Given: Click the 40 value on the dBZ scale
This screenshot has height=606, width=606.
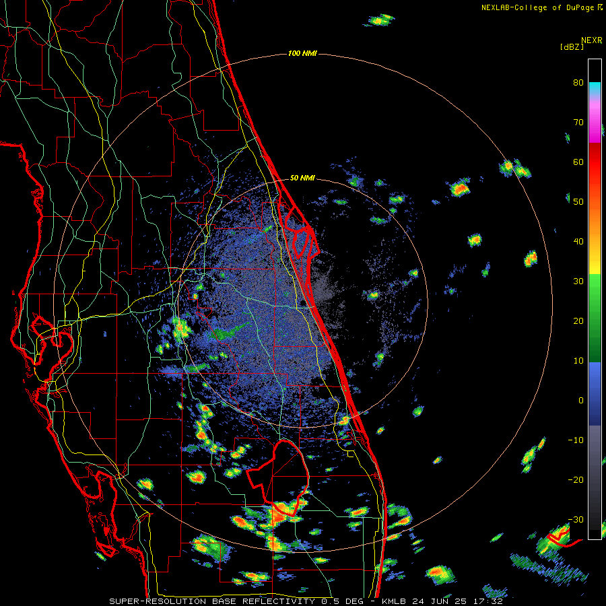Looking at the screenshot, I should (x=578, y=242).
